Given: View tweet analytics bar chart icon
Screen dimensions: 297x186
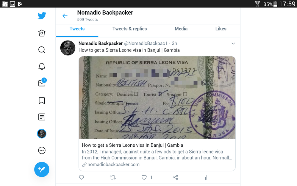Looking at the screenshot, I should [x=207, y=177].
